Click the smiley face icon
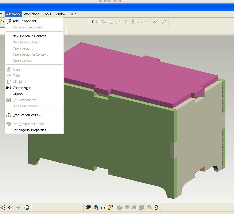The height and width of the screenshot is (214, 234). coord(27,208)
